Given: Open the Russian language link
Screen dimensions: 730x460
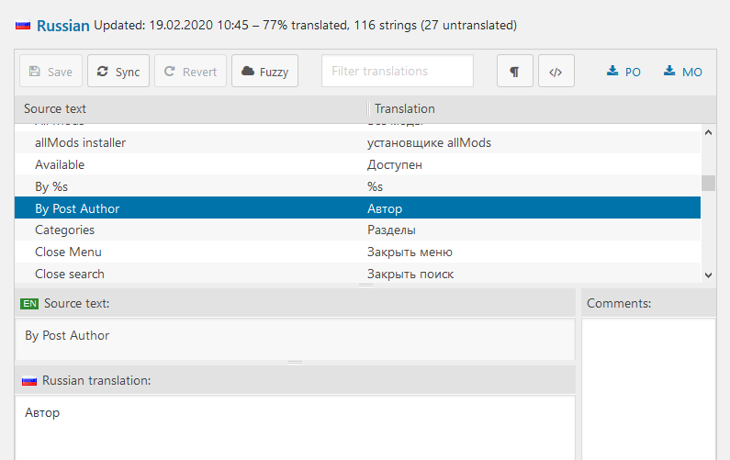Looking at the screenshot, I should (x=62, y=26).
